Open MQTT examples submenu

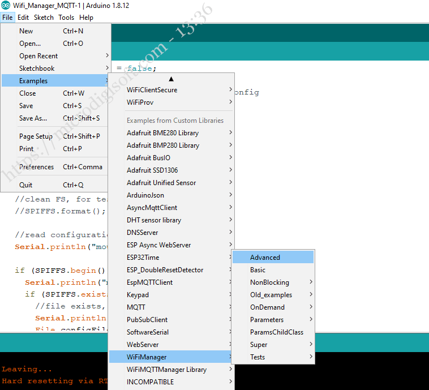click(x=170, y=307)
